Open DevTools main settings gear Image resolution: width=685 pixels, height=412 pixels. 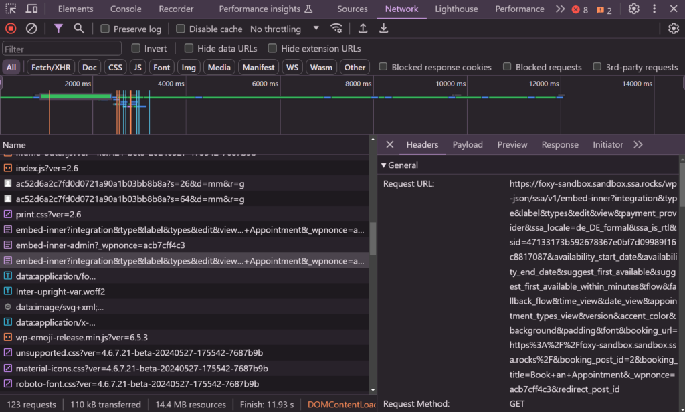(x=634, y=9)
